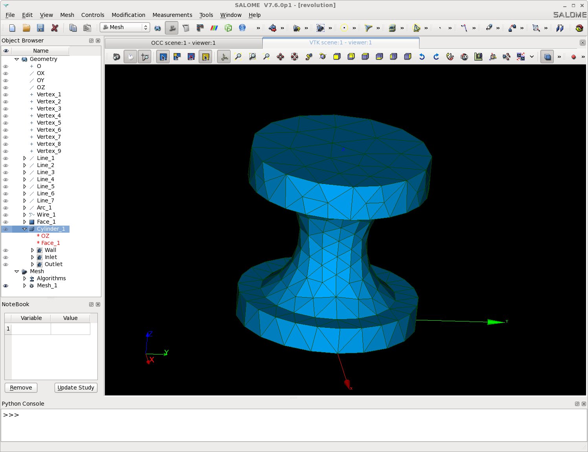Click the Fit Area magnifier icon
This screenshot has height=452, width=588.
pos(252,57)
